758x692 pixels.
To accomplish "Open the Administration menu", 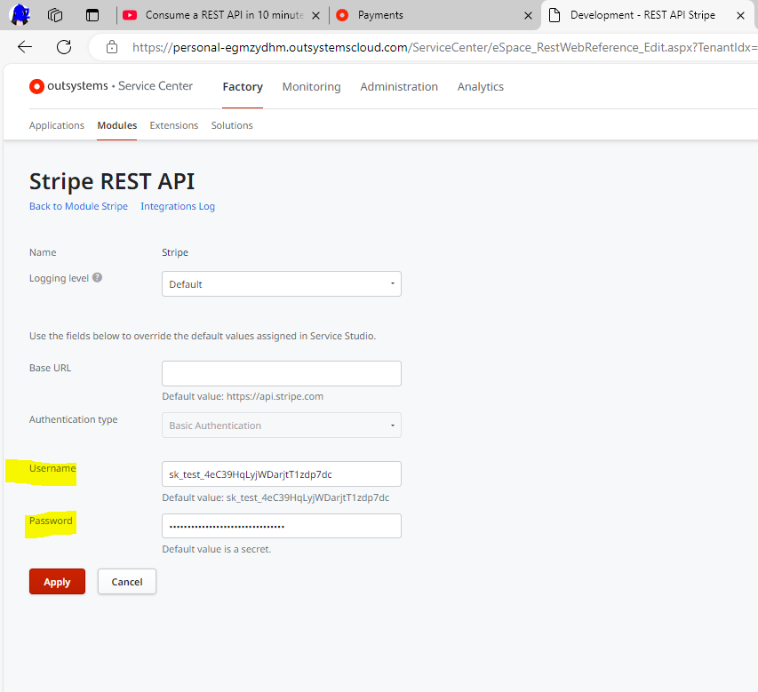I will tap(399, 87).
